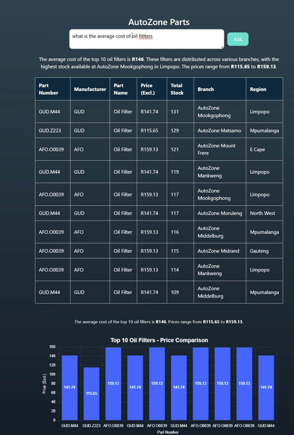Click 'AutoZone Mankweng' in the row with stock 119
This screenshot has width=294, height=435.
(220, 172)
